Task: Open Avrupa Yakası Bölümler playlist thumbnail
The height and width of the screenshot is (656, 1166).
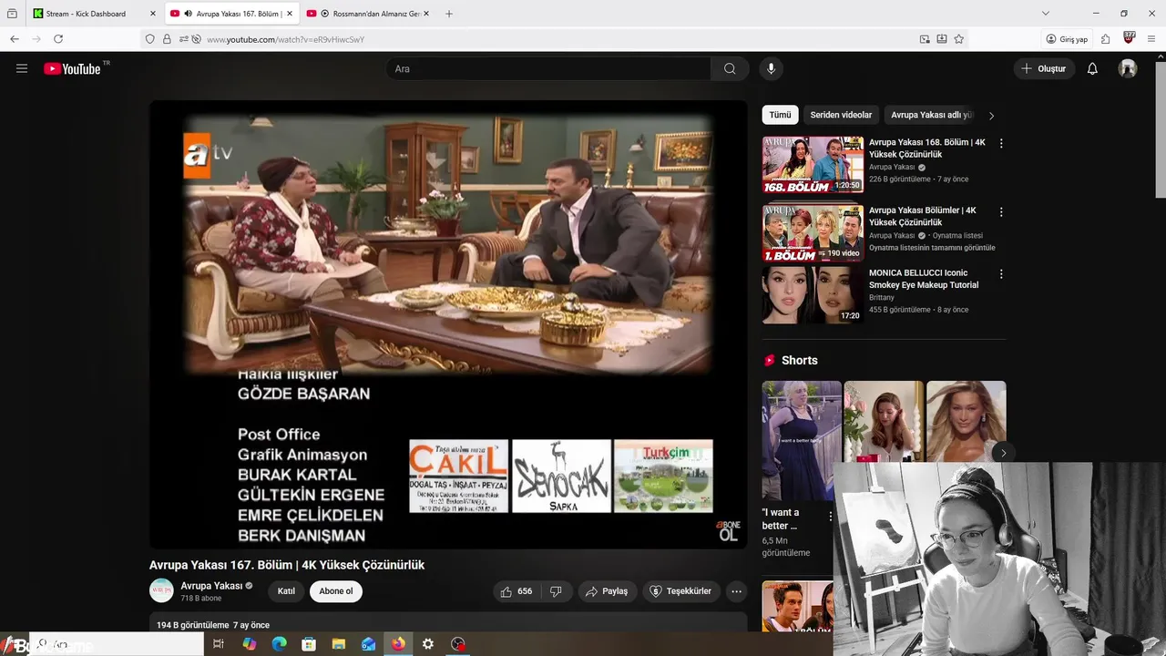Action: coord(813,233)
